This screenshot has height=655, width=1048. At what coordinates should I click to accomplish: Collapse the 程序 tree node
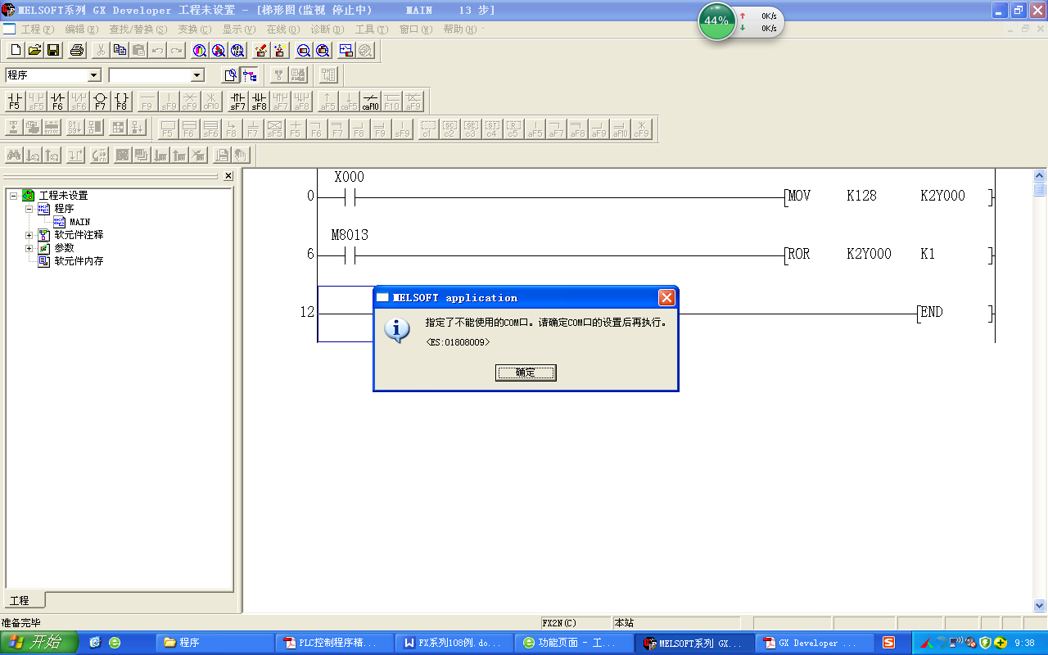(x=29, y=209)
